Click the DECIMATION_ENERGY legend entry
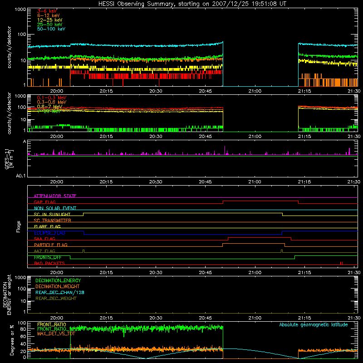363x363 pixels. click(58, 280)
